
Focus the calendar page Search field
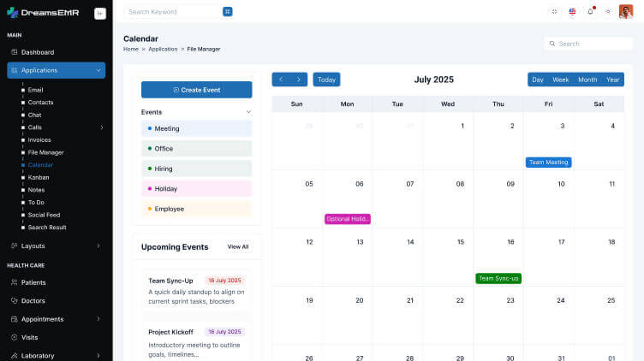(x=588, y=44)
